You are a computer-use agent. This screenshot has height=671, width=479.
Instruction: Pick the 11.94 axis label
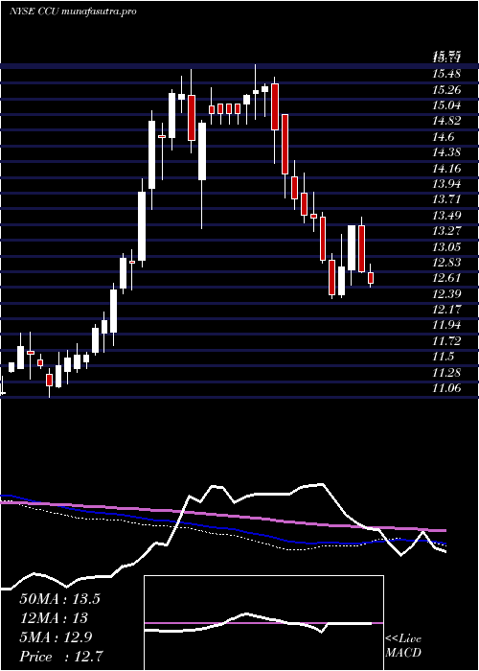[446, 325]
